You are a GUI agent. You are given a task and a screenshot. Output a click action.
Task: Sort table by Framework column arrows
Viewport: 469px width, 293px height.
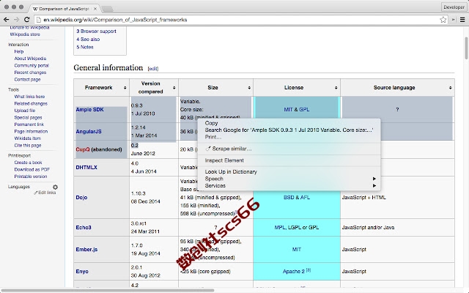click(x=125, y=88)
